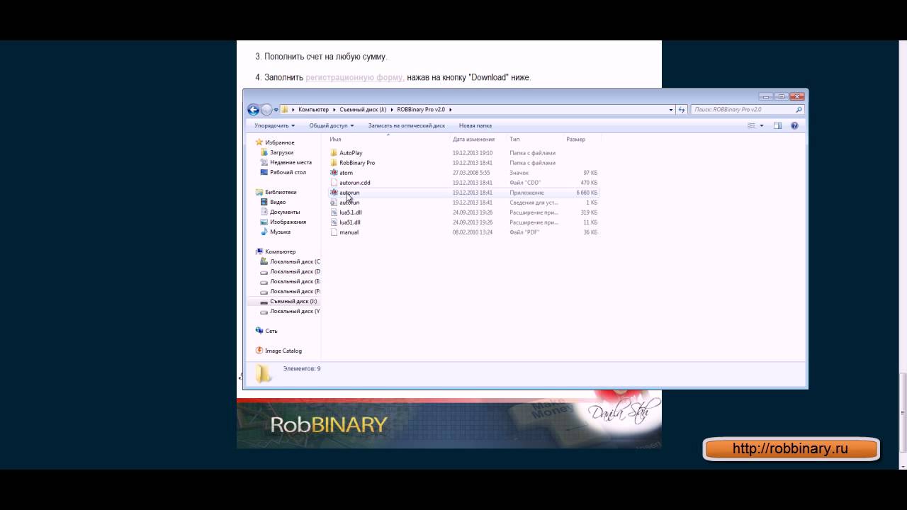Open recent locations dropdown beside Forward button
Screen dimensions: 907x510
[x=276, y=110]
